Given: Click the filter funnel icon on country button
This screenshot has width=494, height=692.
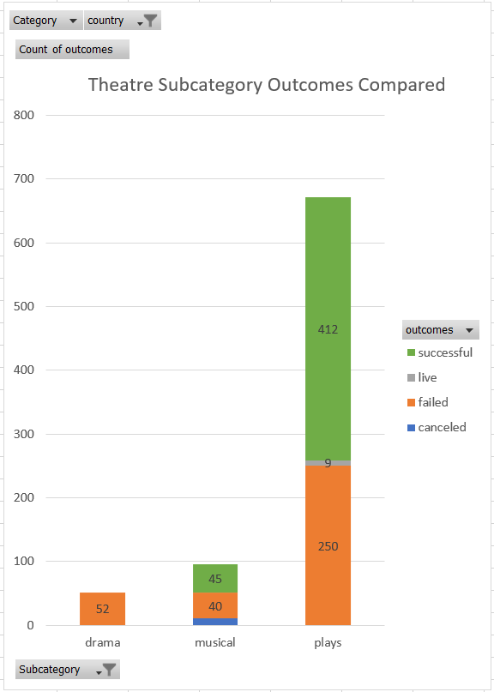Looking at the screenshot, I should pyautogui.click(x=151, y=20).
